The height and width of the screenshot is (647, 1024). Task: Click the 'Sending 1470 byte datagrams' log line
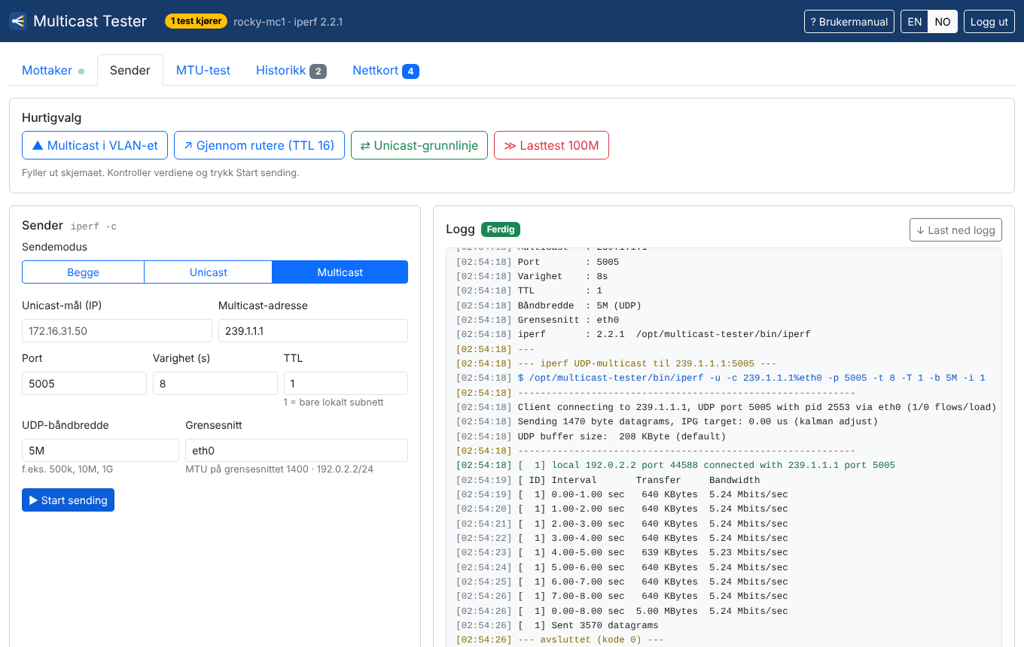click(667, 421)
